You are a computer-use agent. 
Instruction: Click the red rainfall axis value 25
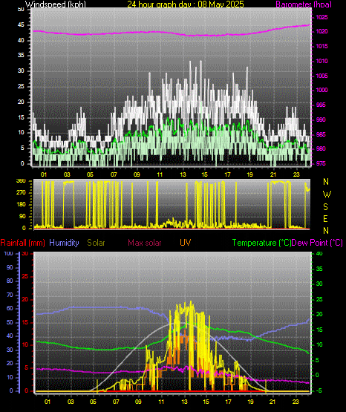(25, 277)
